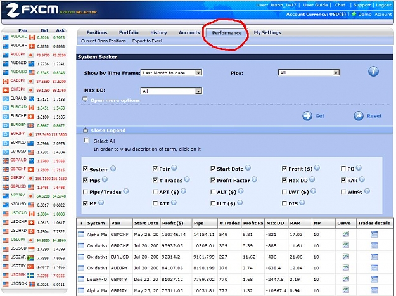396x296 pixels.
Task: Open the Support link
Action: [362, 5]
